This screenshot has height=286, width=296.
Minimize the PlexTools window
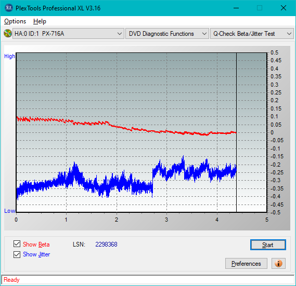pos(236,8)
